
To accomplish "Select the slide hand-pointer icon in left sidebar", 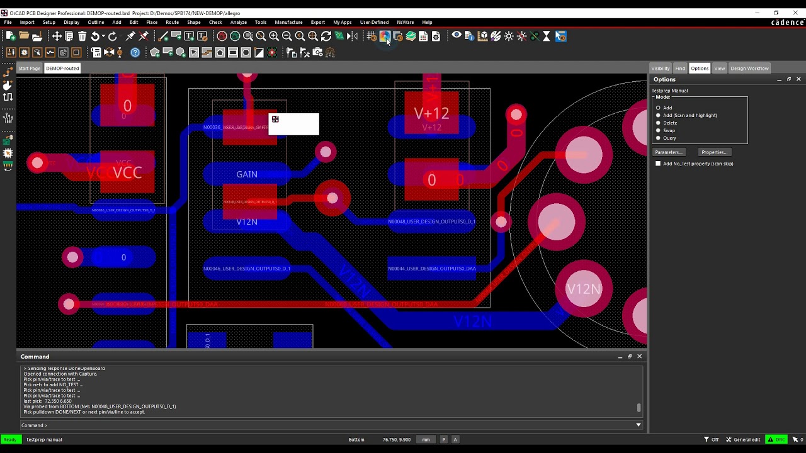I will (x=8, y=85).
